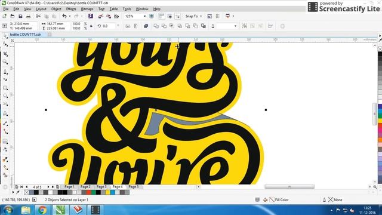
Task: Switch to Page 5 tab
Action: click(x=133, y=187)
